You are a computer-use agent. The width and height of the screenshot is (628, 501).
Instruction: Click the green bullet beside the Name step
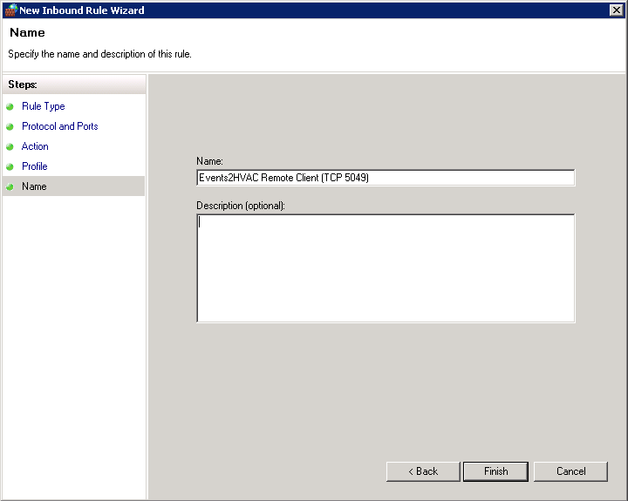pos(10,186)
